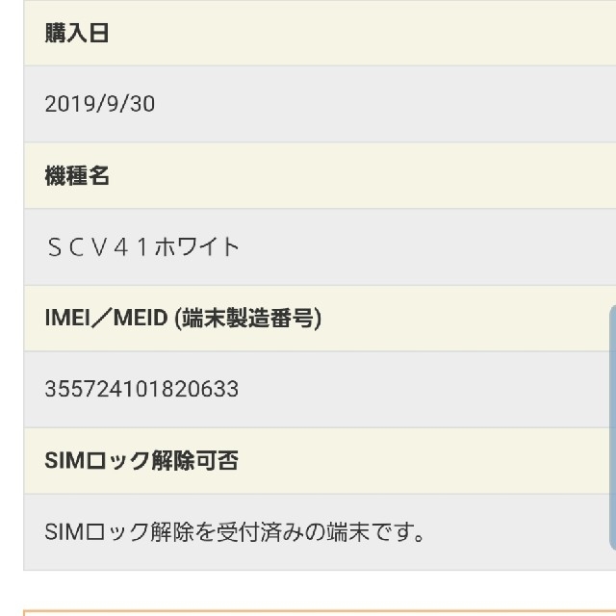
Task: Click the MEID word in the header
Action: [x=141, y=318]
